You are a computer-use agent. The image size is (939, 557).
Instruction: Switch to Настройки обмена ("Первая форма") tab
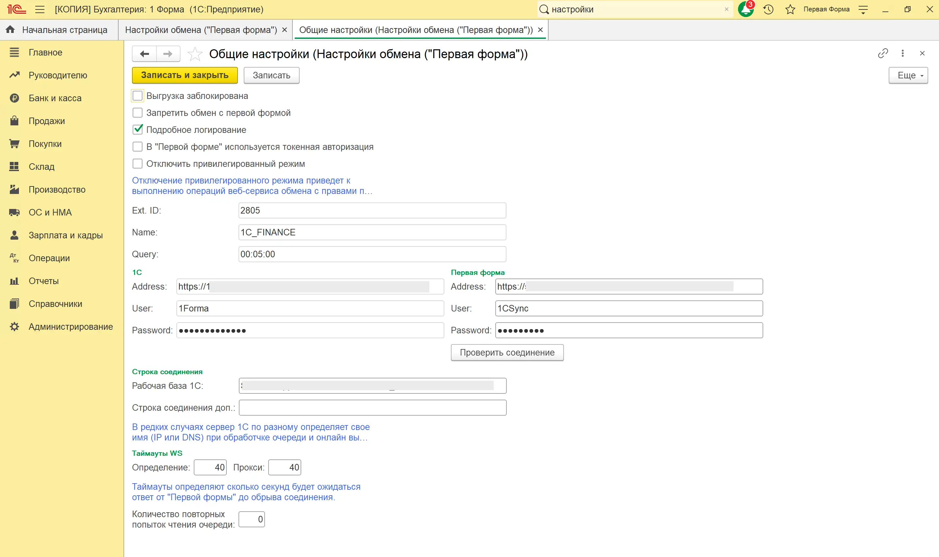pyautogui.click(x=201, y=30)
